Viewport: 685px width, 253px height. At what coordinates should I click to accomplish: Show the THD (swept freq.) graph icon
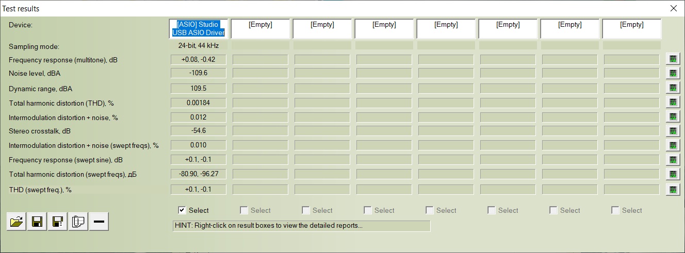672,189
